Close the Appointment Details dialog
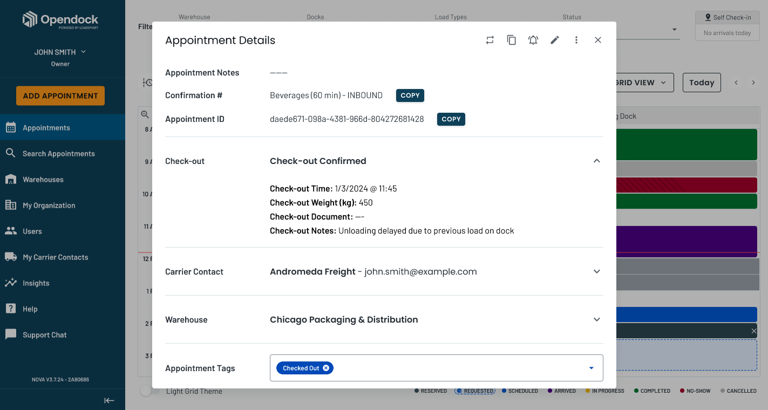 (598, 40)
